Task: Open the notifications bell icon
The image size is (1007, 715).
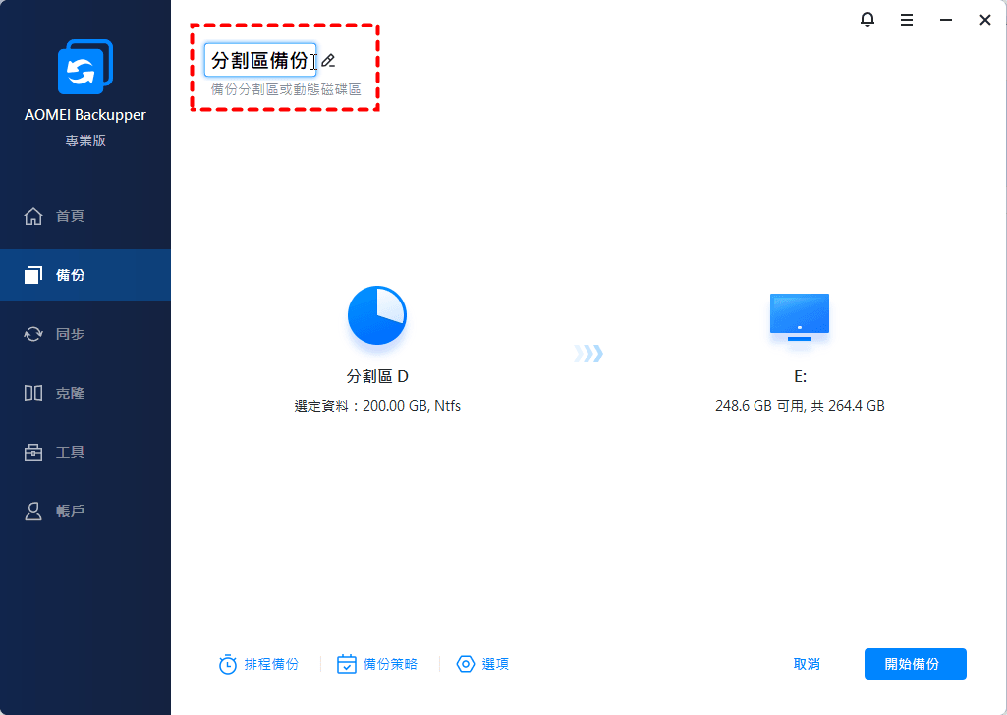Action: [867, 20]
